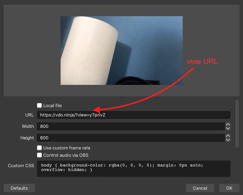Click the URL field with vdo.ninja link
The width and height of the screenshot is (243, 195).
click(x=134, y=115)
